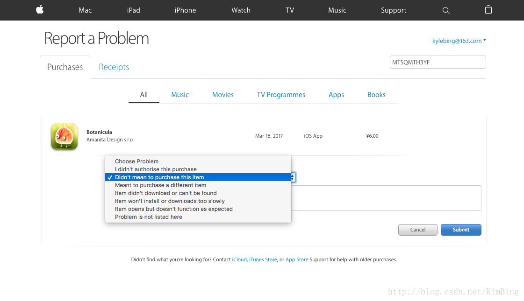524x301 pixels.
Task: Click the ¥6.00 price
Action: tap(372, 136)
